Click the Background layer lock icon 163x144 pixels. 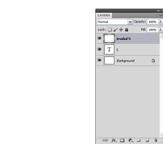[x=153, y=61]
